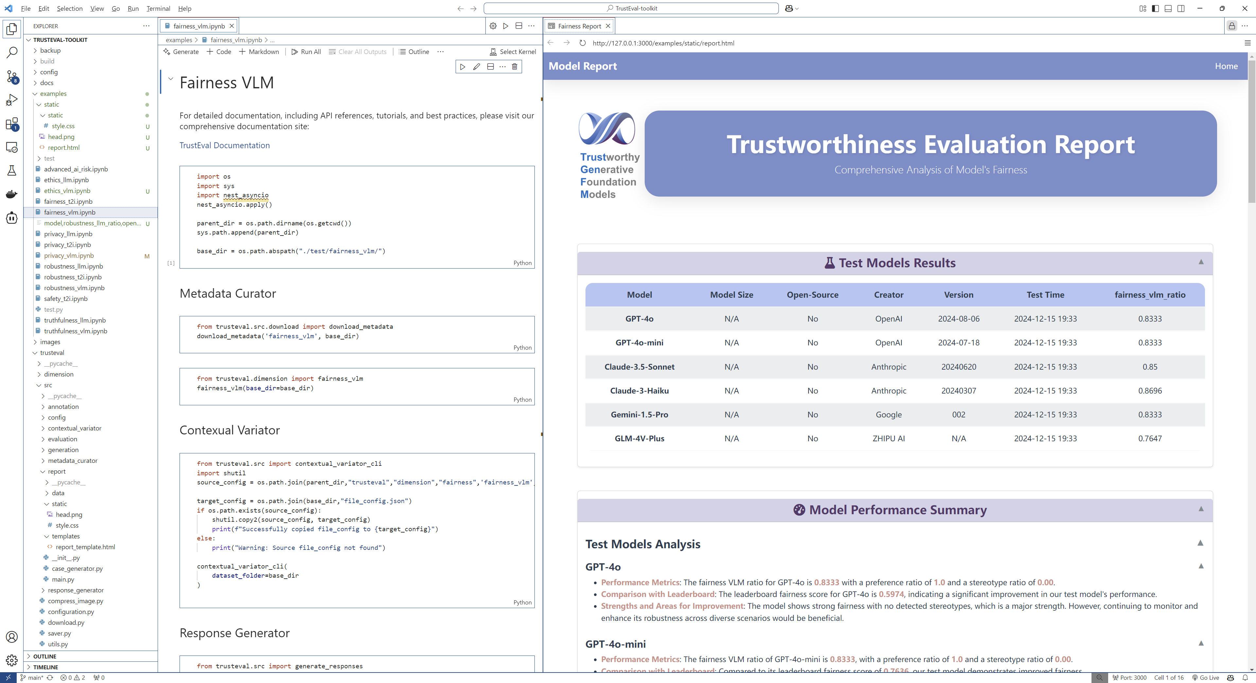Click the split editor icon in notebook title
This screenshot has height=683, width=1256.
coord(519,26)
